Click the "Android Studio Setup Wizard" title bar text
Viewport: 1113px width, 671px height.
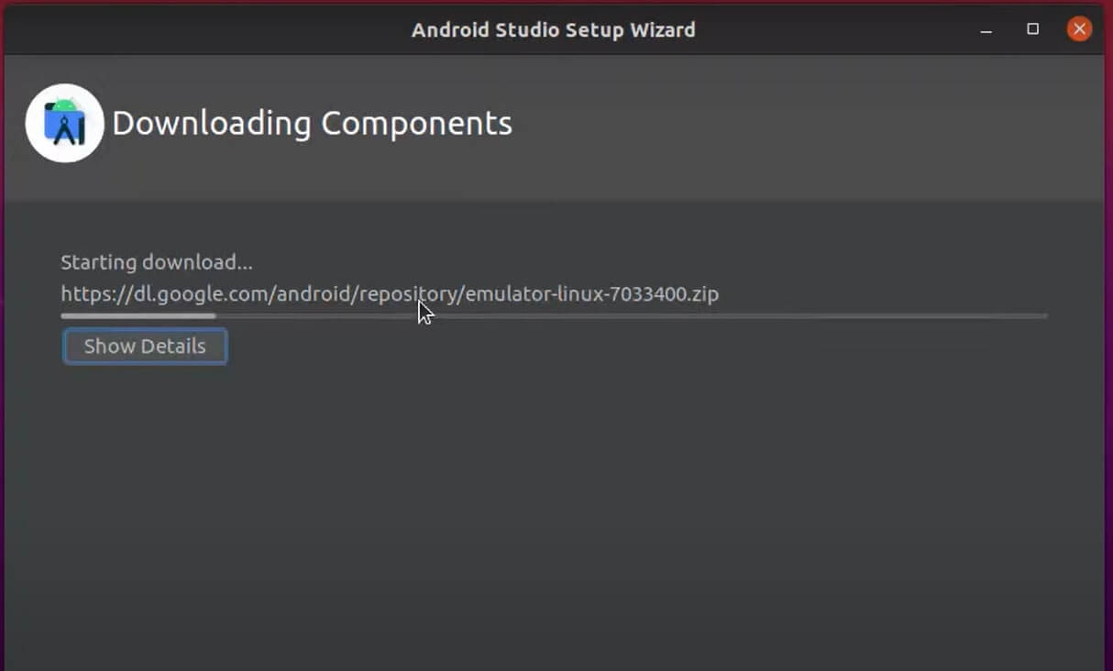(x=553, y=29)
